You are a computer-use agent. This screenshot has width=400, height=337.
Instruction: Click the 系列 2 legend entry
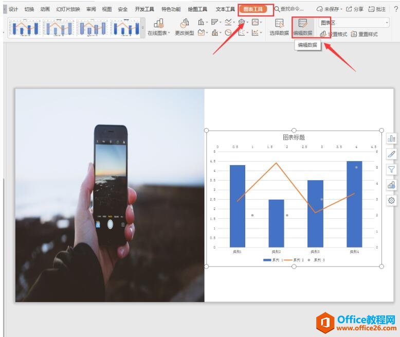(294, 260)
